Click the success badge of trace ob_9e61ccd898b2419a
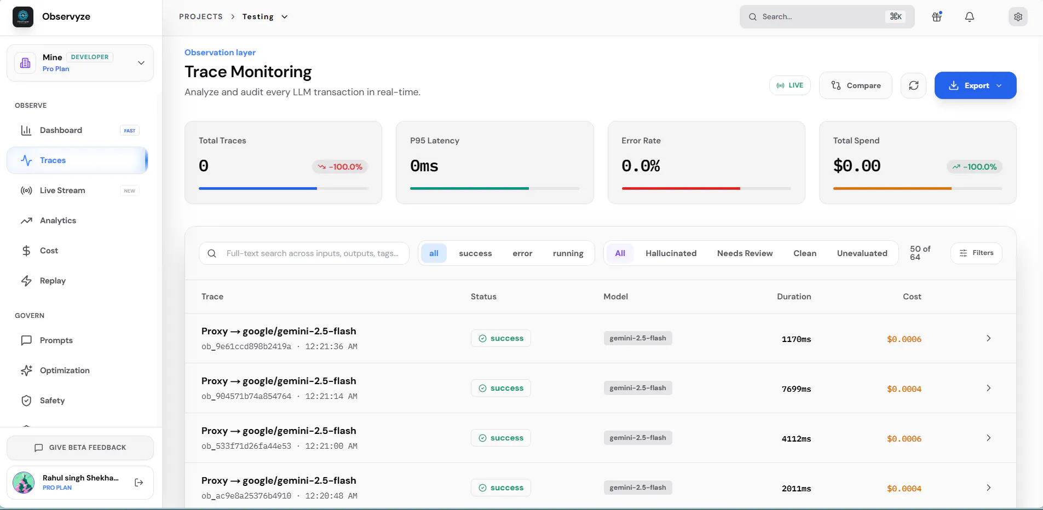This screenshot has width=1043, height=510. point(500,338)
